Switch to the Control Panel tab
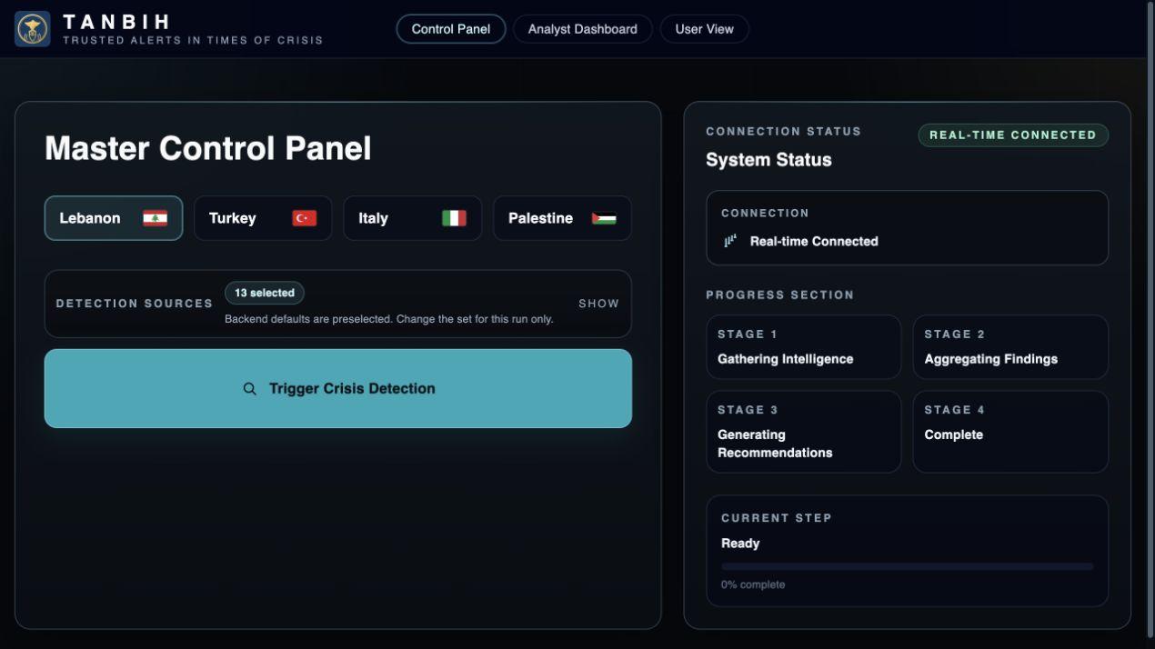Screen dimensions: 1155x649 pyautogui.click(x=451, y=29)
